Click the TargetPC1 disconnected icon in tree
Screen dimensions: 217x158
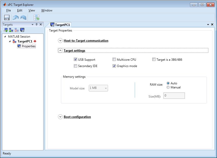14,41
